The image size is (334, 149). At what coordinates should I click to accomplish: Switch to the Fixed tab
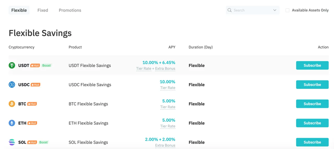coord(43,10)
